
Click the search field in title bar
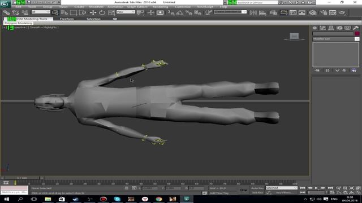tap(257, 2)
